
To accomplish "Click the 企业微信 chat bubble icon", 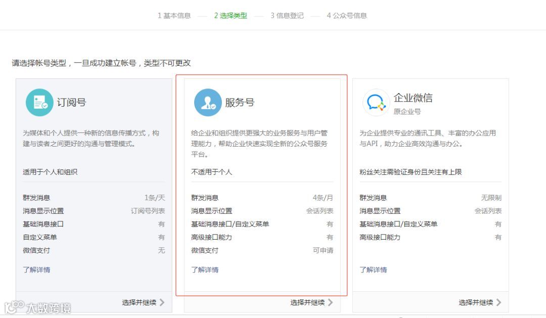I will coord(376,103).
